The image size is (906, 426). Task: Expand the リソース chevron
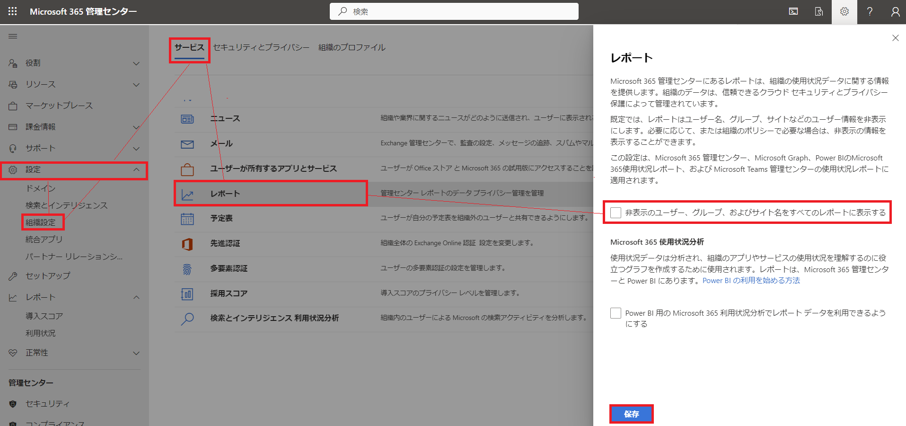pos(136,85)
